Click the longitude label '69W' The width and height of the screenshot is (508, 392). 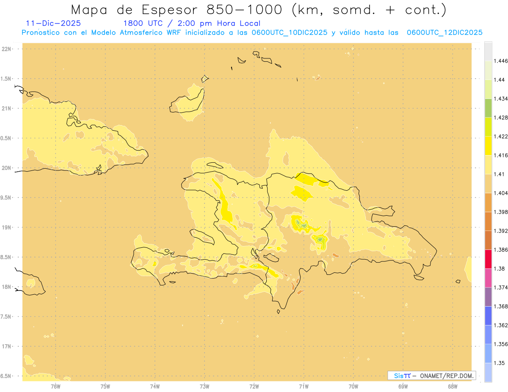tap(403, 387)
